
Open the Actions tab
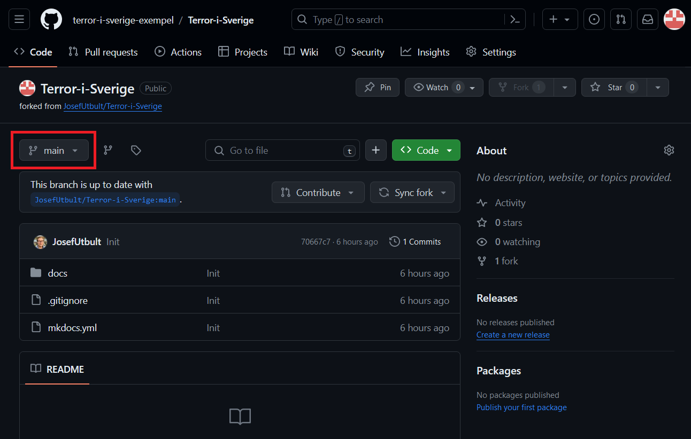click(x=178, y=52)
